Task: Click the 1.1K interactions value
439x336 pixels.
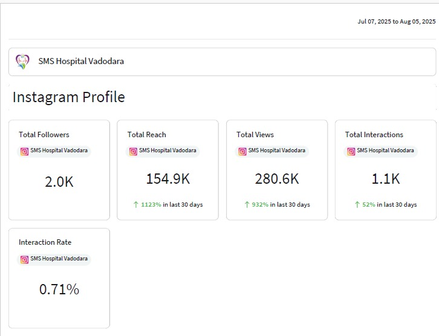Action: pos(386,178)
